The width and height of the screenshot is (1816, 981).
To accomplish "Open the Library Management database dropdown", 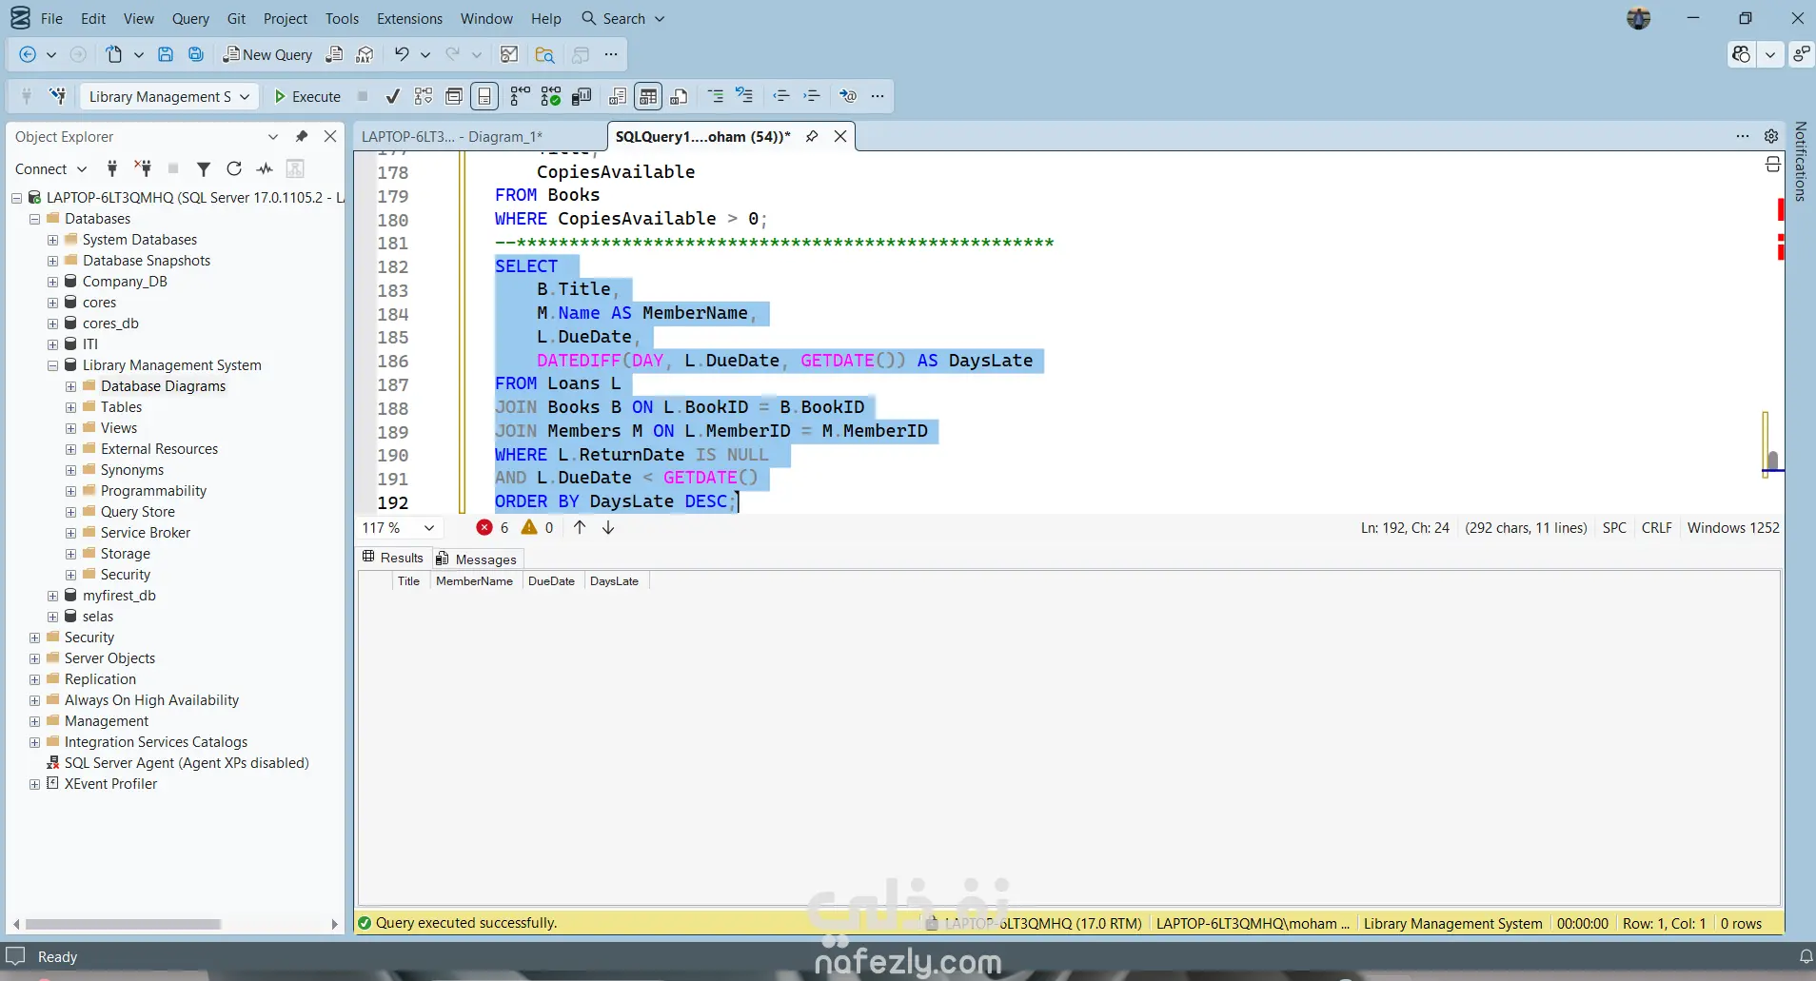I will [x=168, y=96].
